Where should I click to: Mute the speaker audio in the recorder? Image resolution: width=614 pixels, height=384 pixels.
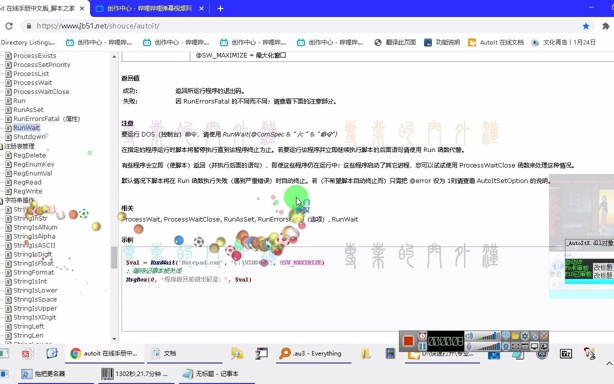[x=468, y=336]
